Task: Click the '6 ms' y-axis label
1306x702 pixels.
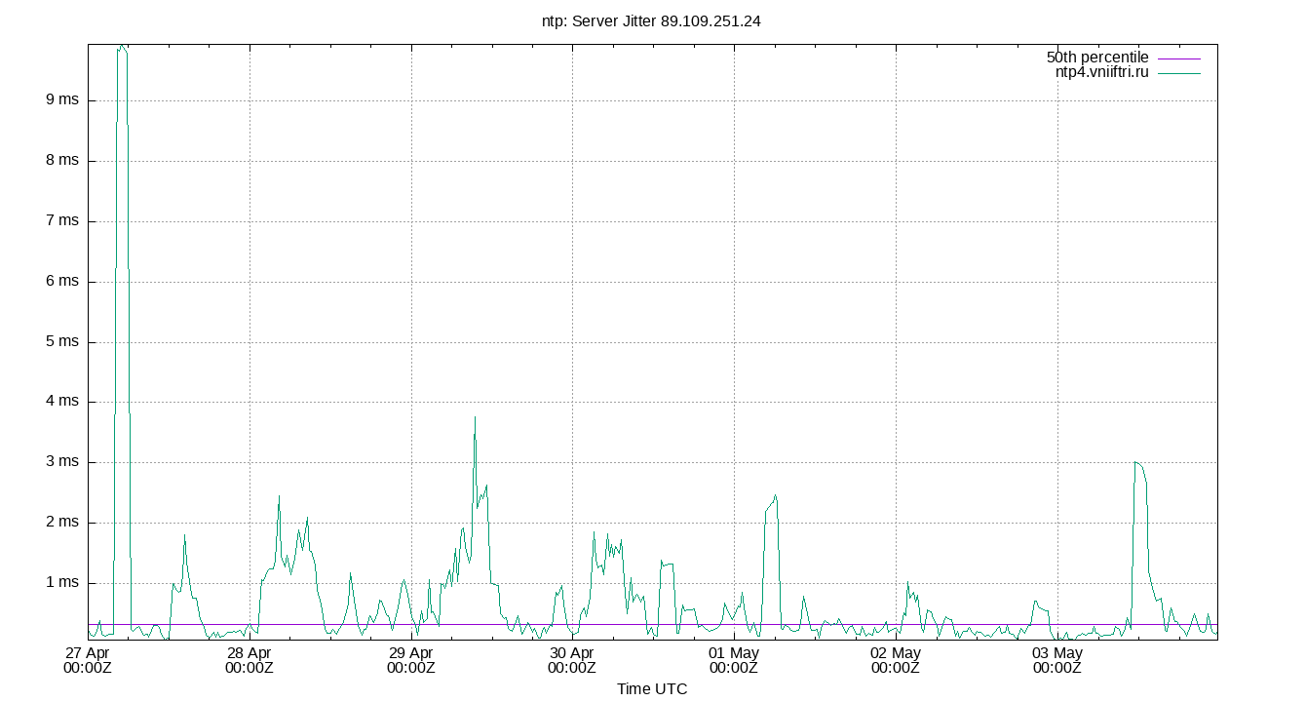Action: click(x=62, y=282)
